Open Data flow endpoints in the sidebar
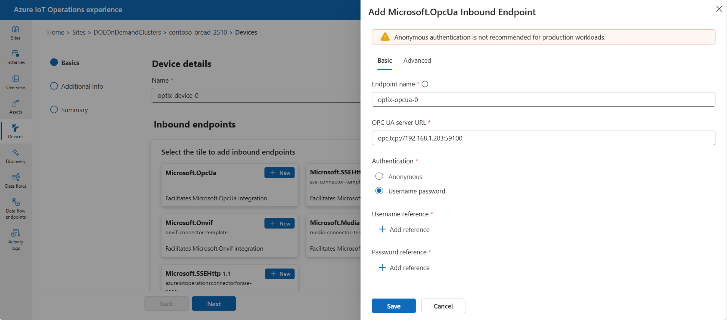Screen dimensions: 727x320 [15, 209]
